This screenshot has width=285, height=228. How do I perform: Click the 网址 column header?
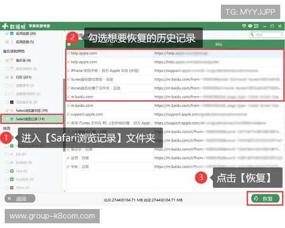tap(218, 44)
